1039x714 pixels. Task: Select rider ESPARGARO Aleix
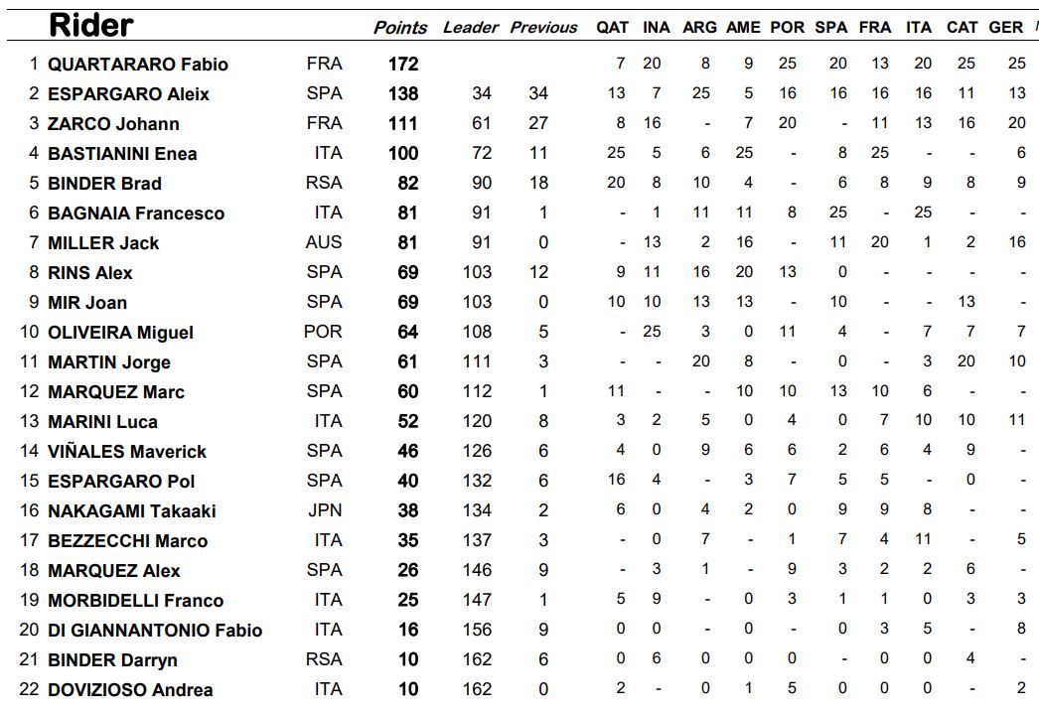[128, 94]
